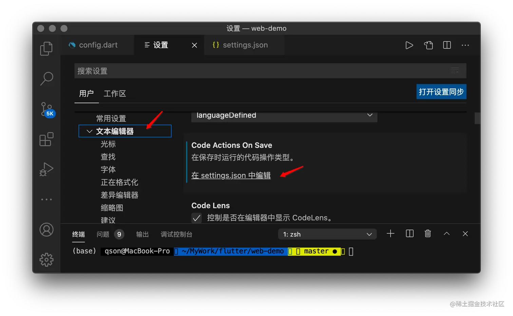Open editor More Actions ellipsis menu
Viewport: 513px width, 316px height.
pos(465,45)
